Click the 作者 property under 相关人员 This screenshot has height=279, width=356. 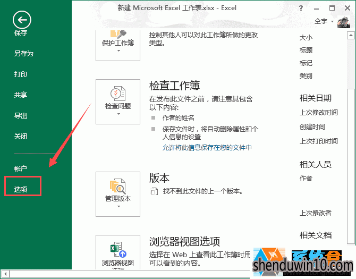[306, 179]
